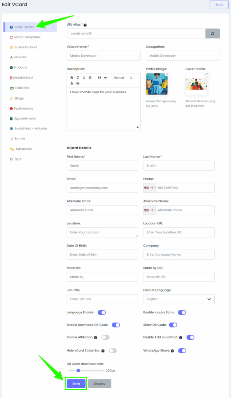Focus the Job Title field
231x398 pixels.
(x=102, y=299)
